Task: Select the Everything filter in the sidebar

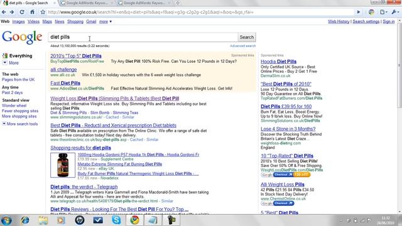Action: coord(21,56)
